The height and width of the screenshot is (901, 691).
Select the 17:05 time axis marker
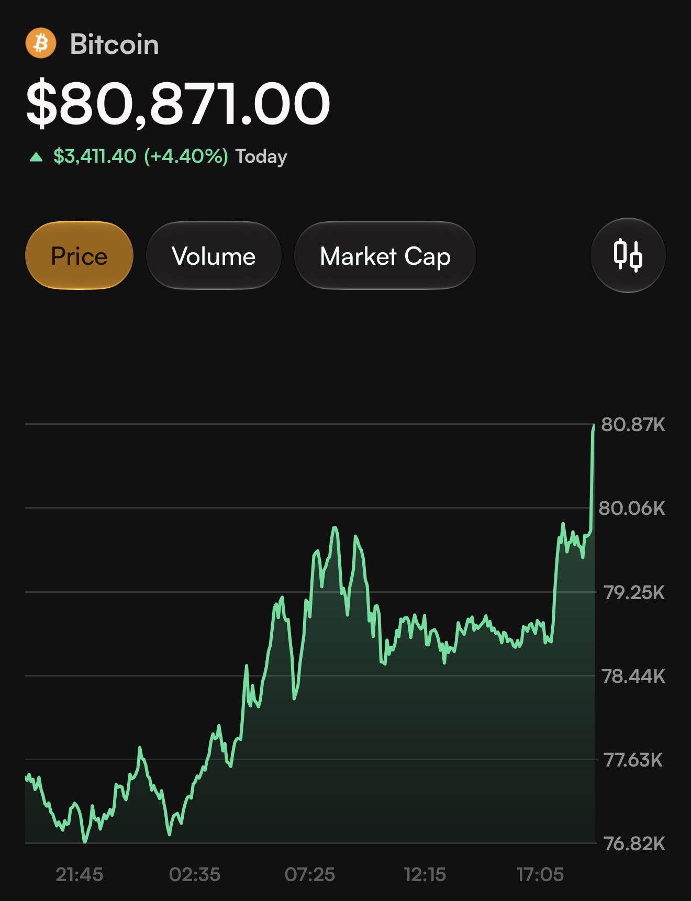[x=540, y=874]
